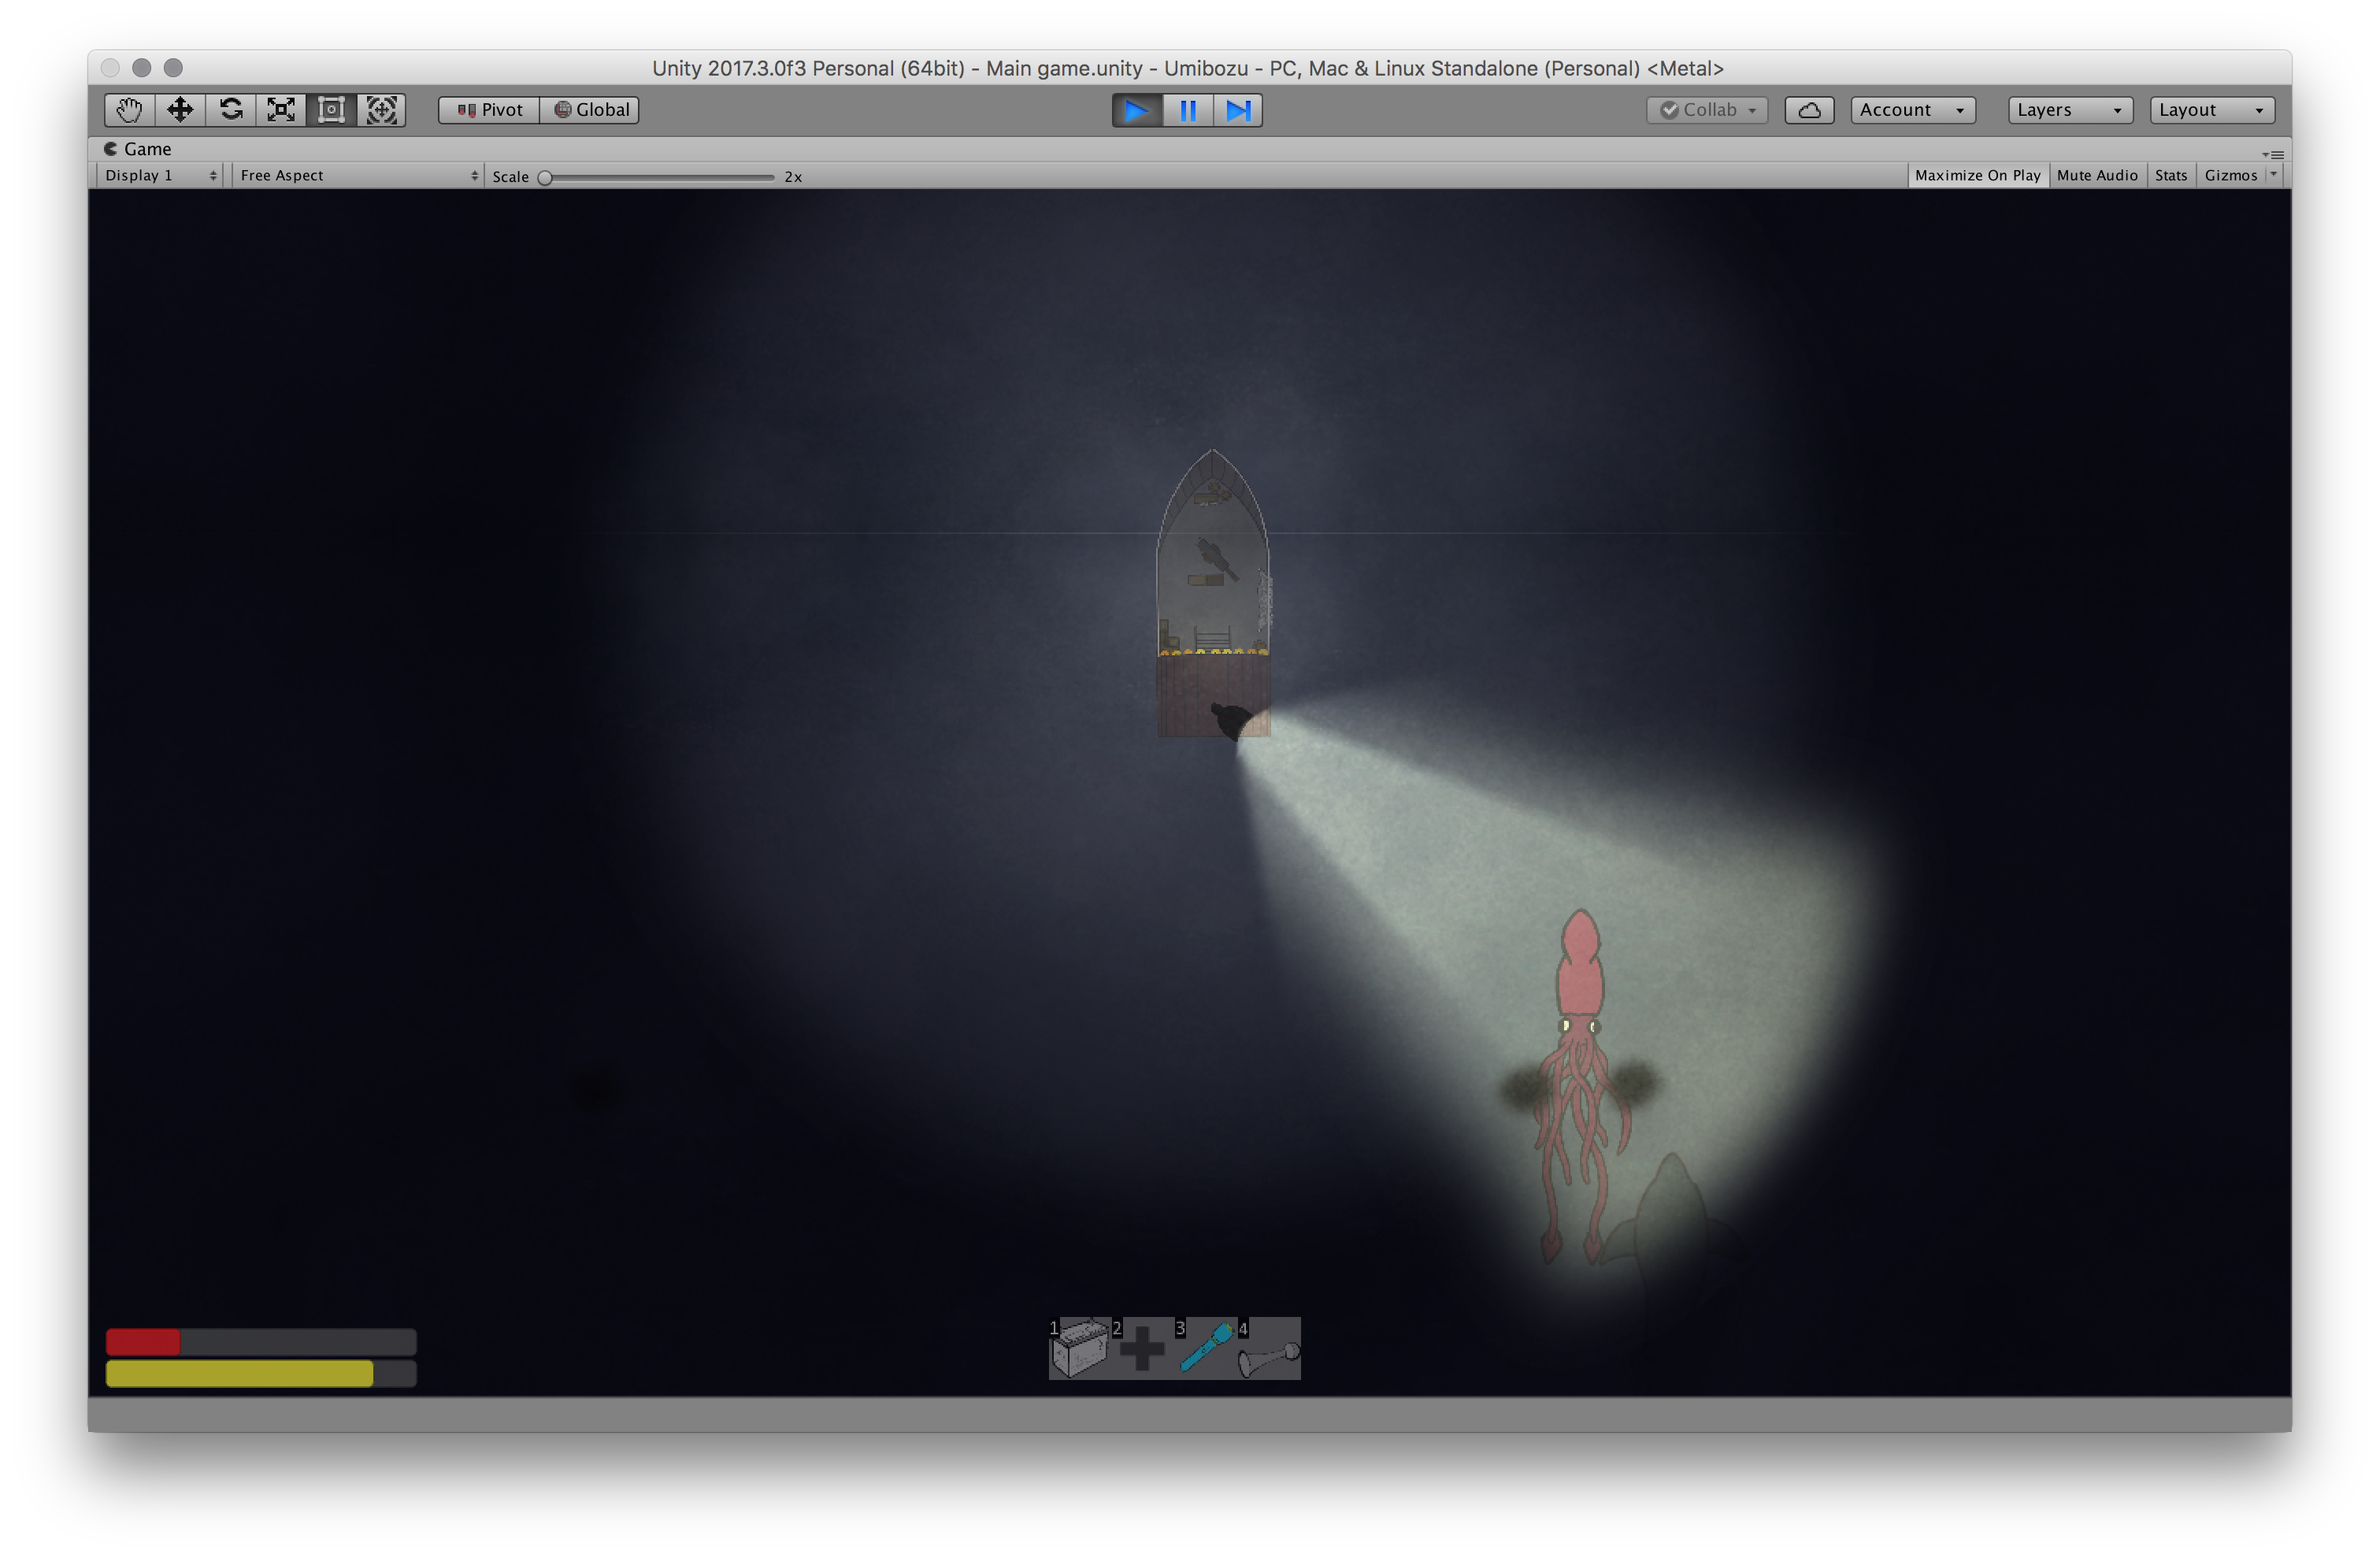2380x1558 pixels.
Task: Select the Rect transform tool
Action: pos(331,110)
